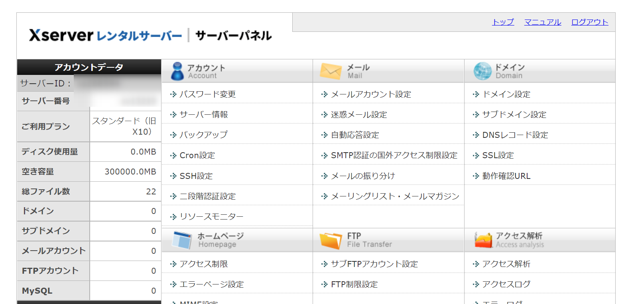Screen dimensions: 630x304
Task: Click the Homepage section window icon
Action: click(182, 240)
